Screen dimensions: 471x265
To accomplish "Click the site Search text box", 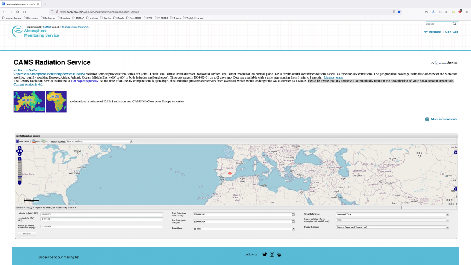I will [439, 24].
